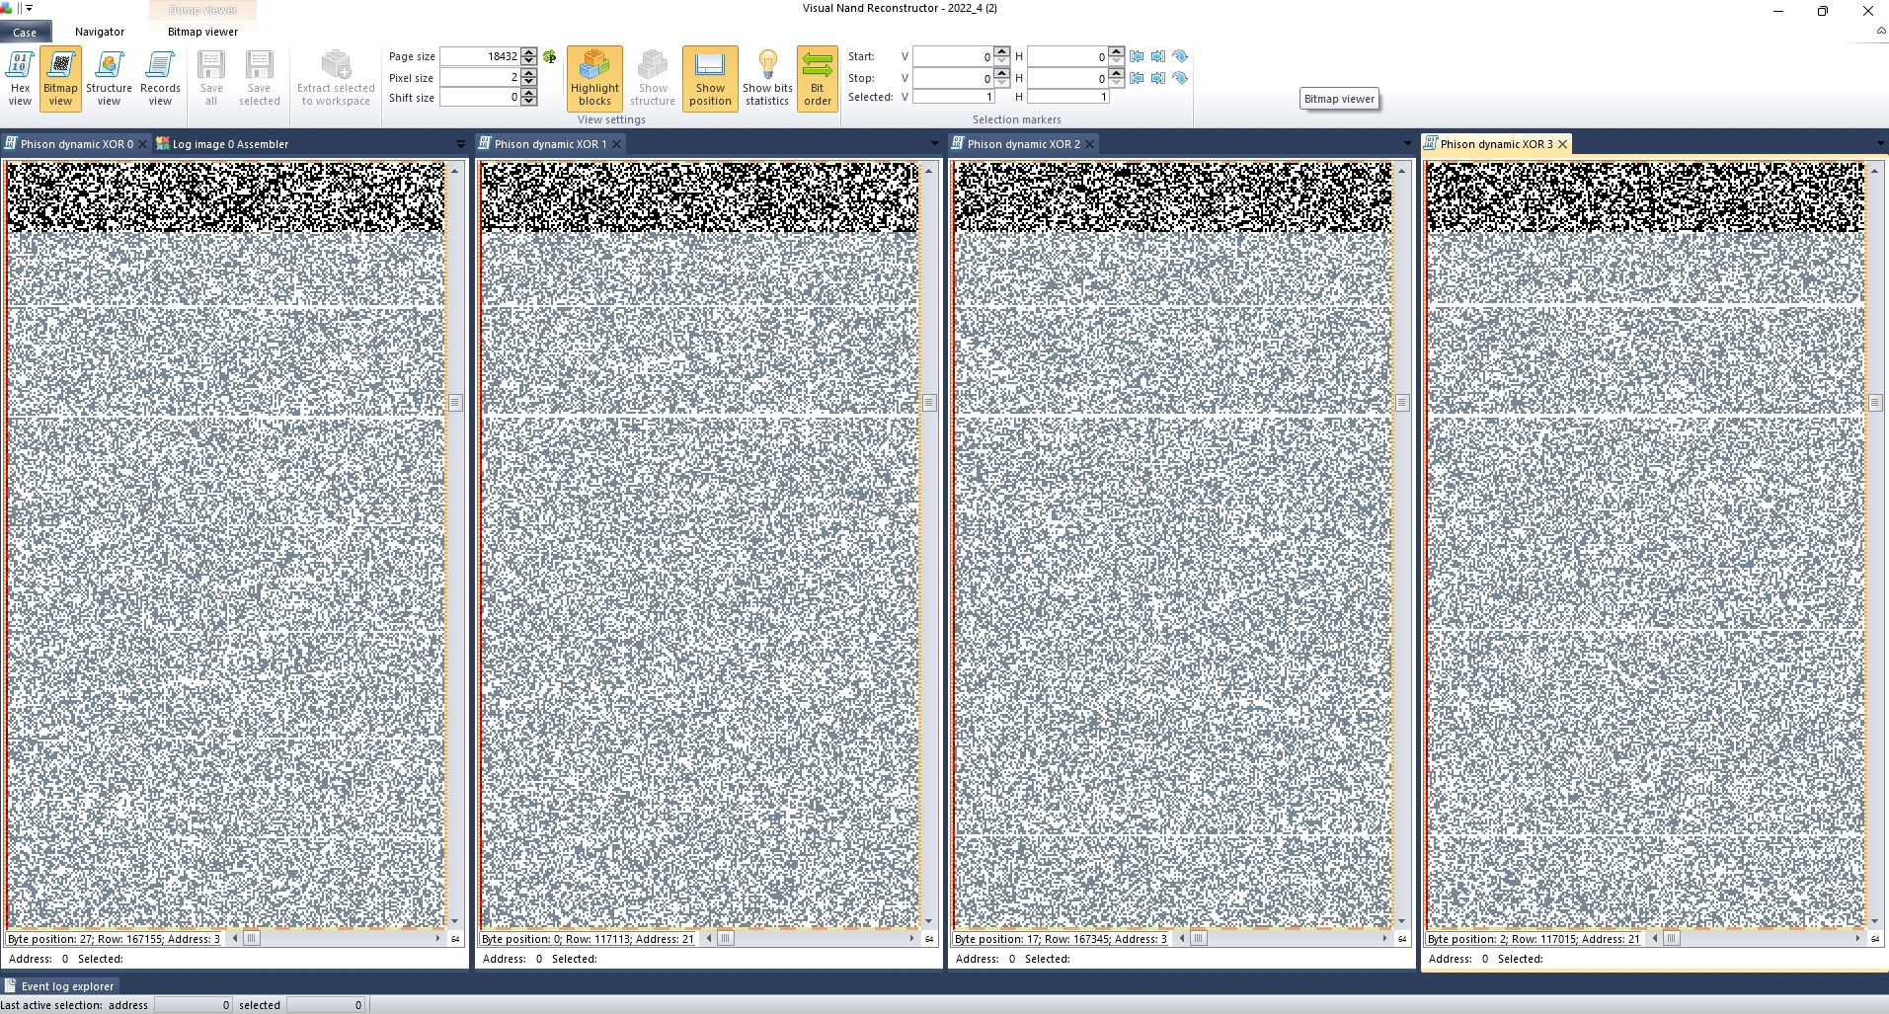
Task: Click the application icon in the title bar
Action: click(x=7, y=8)
